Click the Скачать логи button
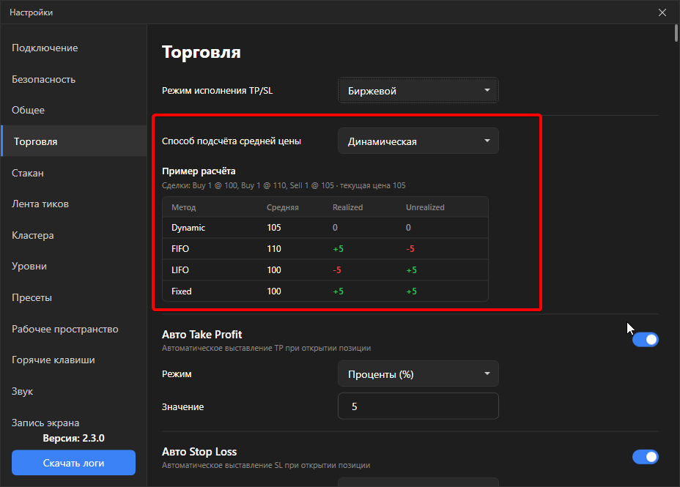The height and width of the screenshot is (487, 680). 74,463
